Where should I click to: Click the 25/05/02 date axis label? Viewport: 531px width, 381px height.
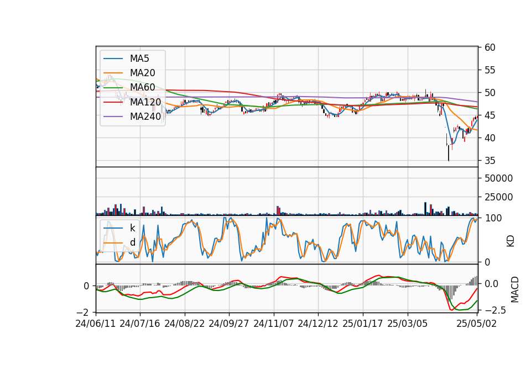click(x=476, y=324)
